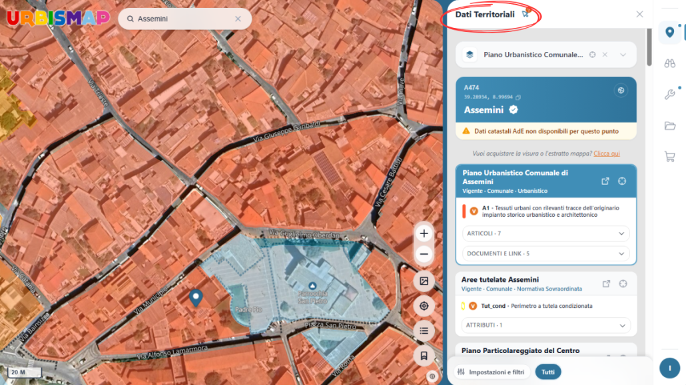Screen dimensions: 686x385
Task: Open the folder icon in right sidebar
Action: click(669, 126)
